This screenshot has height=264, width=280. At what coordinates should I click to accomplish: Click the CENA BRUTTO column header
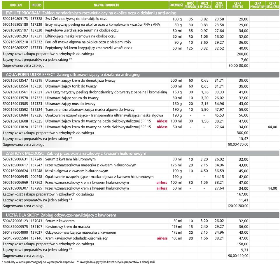238,5
